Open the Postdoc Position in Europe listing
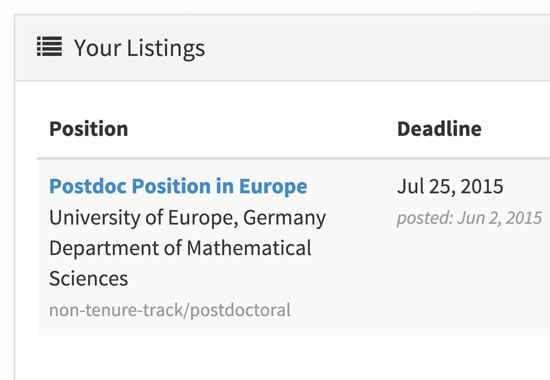The width and height of the screenshot is (550, 380). point(178,186)
